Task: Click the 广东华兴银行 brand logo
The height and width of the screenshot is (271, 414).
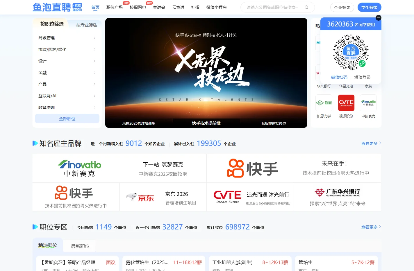Action: (x=338, y=192)
